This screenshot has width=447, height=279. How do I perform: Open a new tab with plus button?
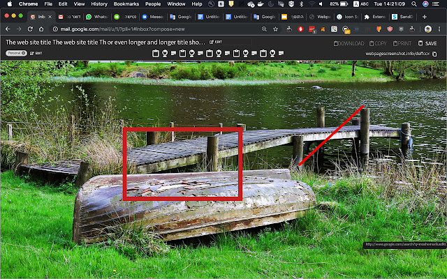(425, 15)
